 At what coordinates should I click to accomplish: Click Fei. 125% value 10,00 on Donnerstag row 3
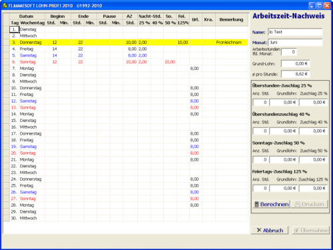point(182,42)
